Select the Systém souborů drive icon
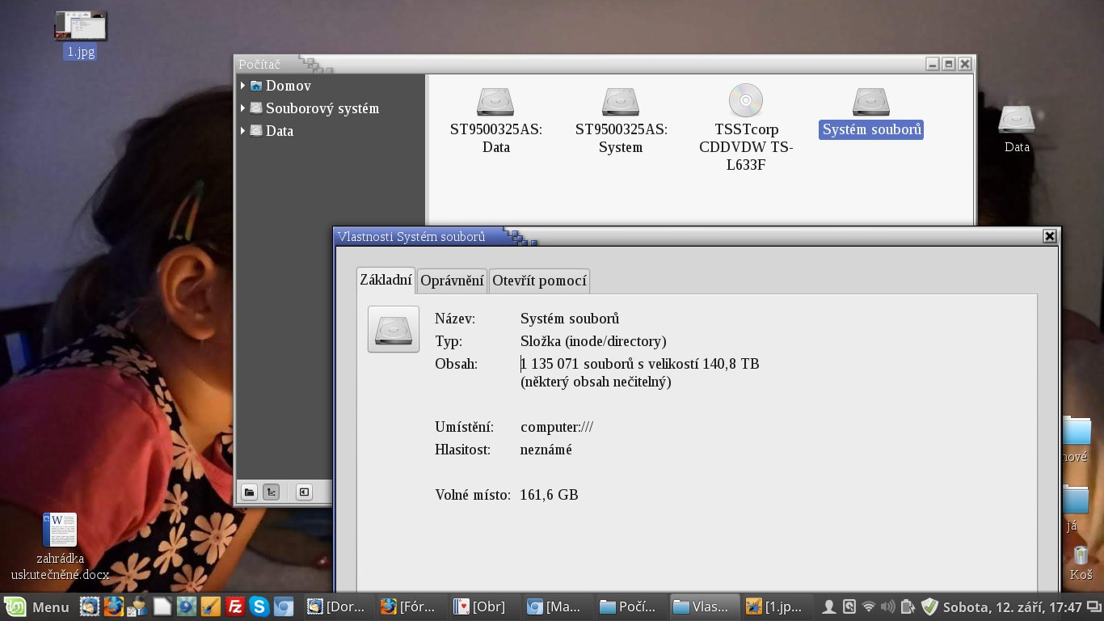Viewport: 1104px width, 621px height. 870,102
